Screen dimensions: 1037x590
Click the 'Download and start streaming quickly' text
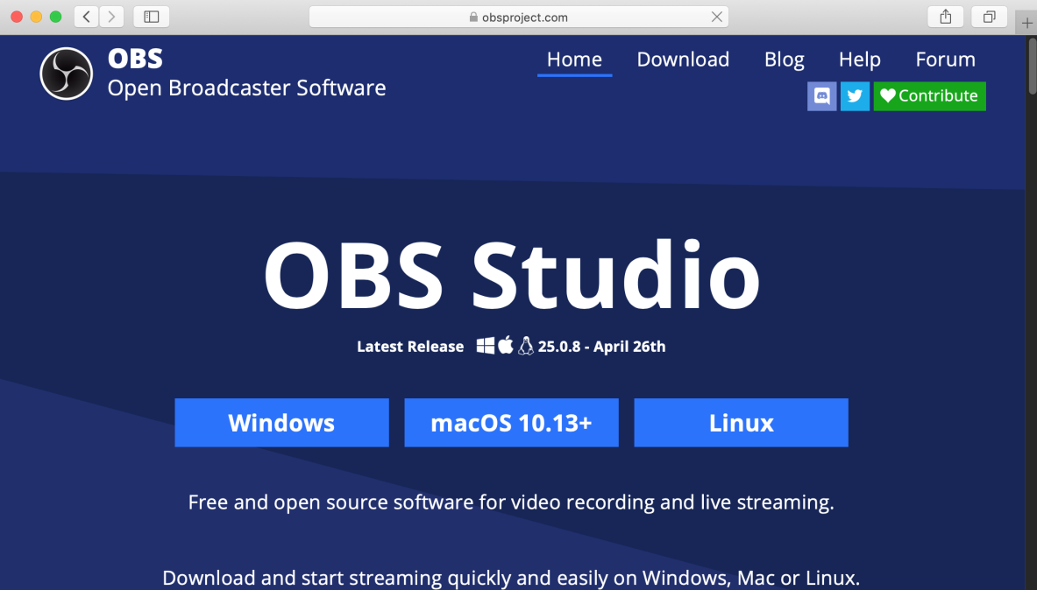click(511, 578)
